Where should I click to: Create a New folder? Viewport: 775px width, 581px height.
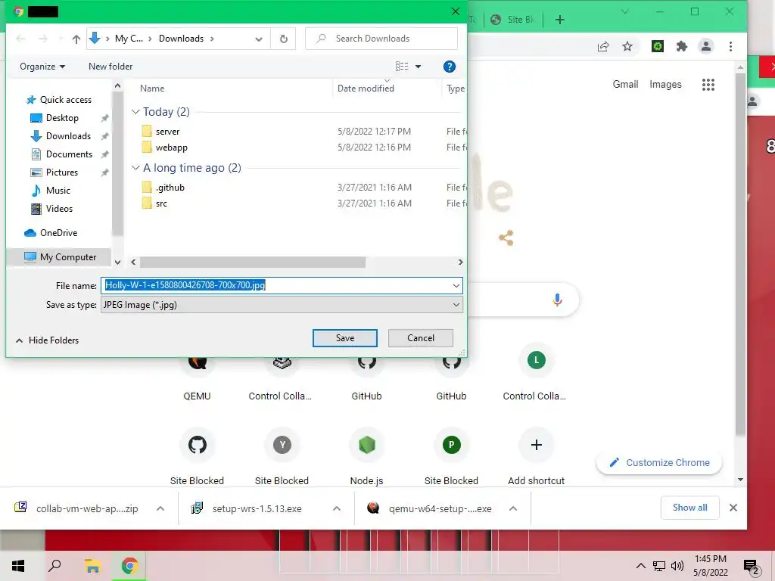tap(110, 67)
